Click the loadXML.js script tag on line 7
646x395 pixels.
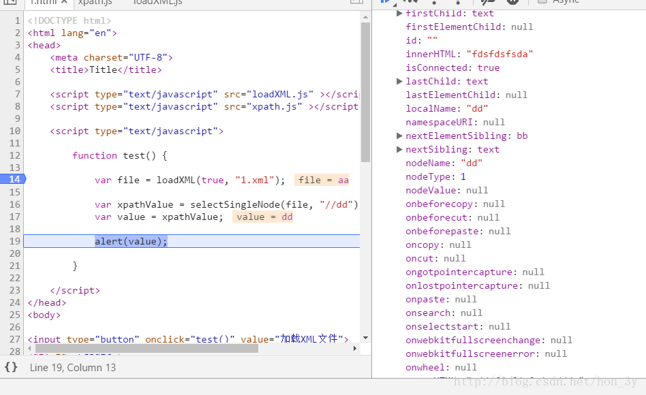(204, 94)
